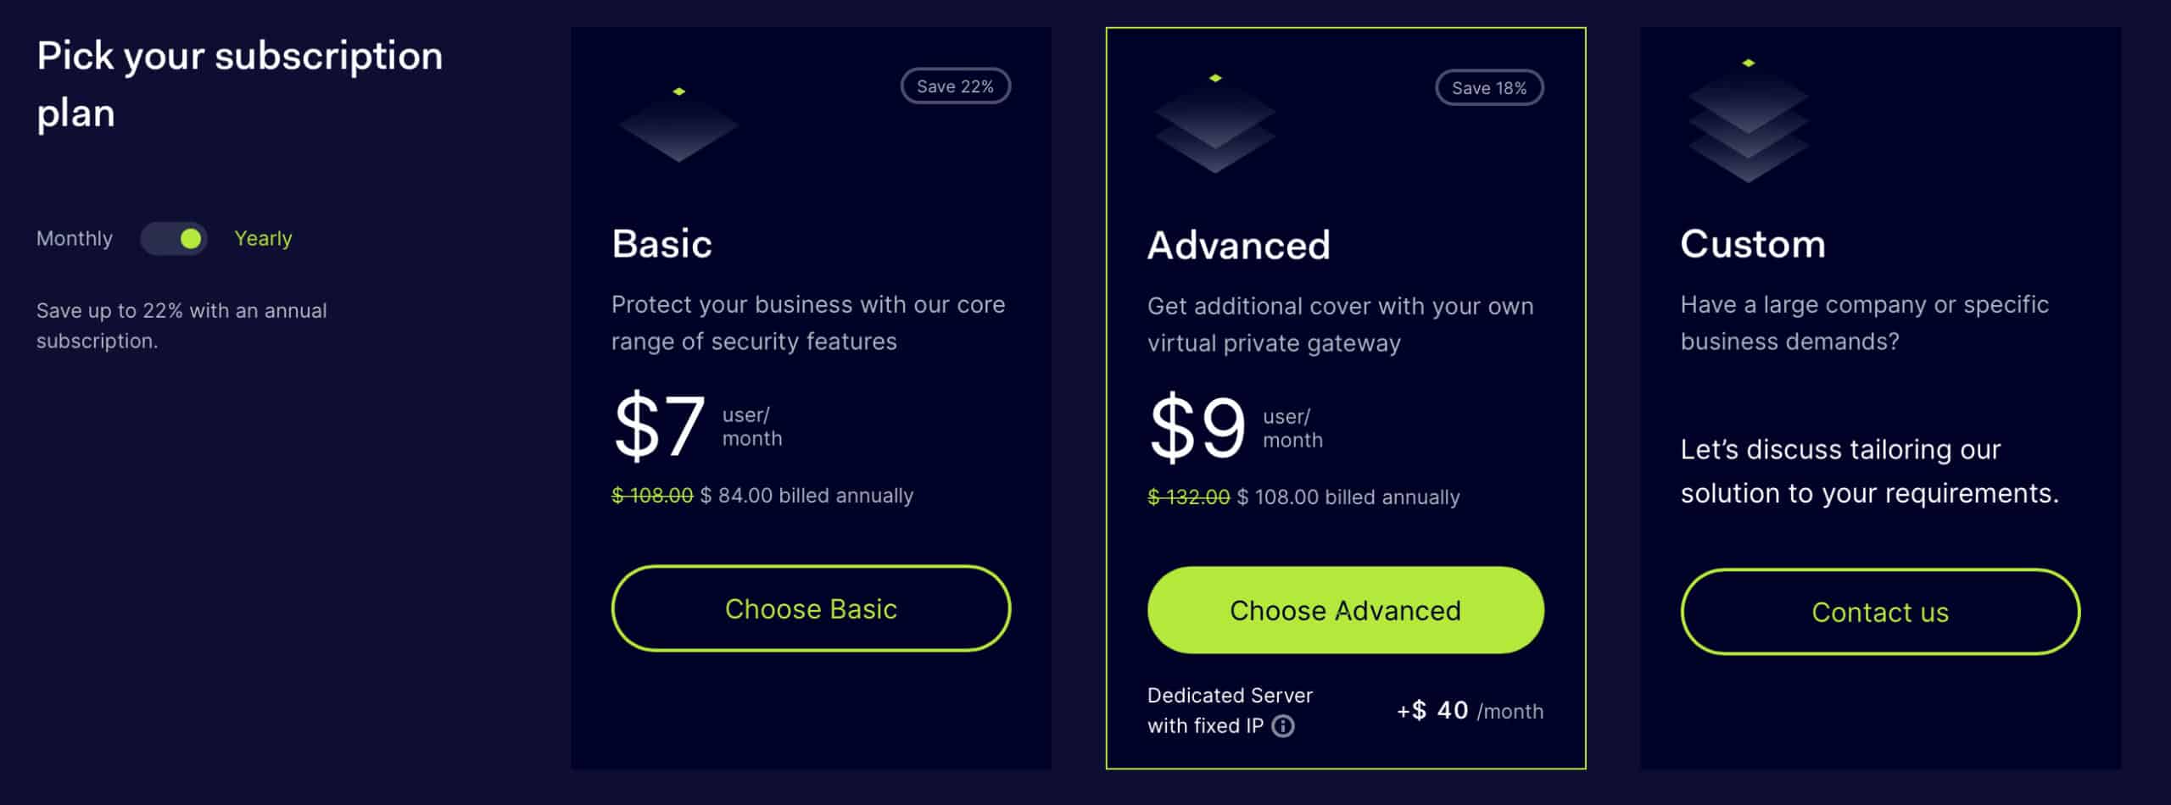Toggle the Monthly/Yearly billing switch

tap(174, 239)
